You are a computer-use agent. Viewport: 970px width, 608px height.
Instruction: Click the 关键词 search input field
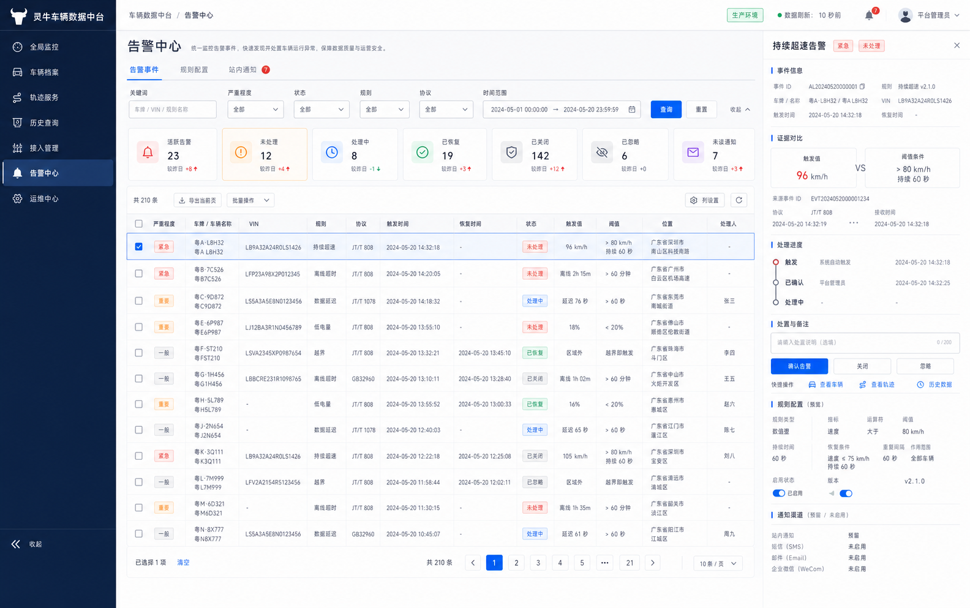tap(173, 110)
